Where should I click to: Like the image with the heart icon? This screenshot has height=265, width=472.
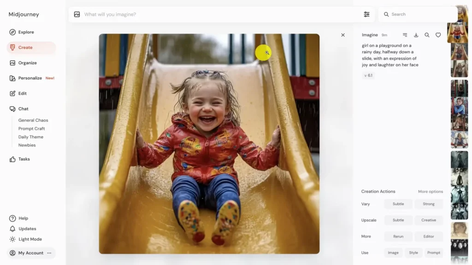pos(438,35)
